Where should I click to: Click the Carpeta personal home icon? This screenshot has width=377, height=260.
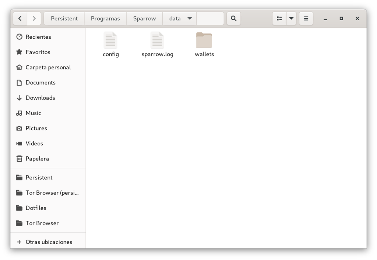click(x=19, y=67)
